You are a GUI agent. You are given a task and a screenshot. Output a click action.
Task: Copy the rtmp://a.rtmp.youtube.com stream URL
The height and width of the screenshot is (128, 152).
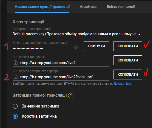click(x=128, y=60)
